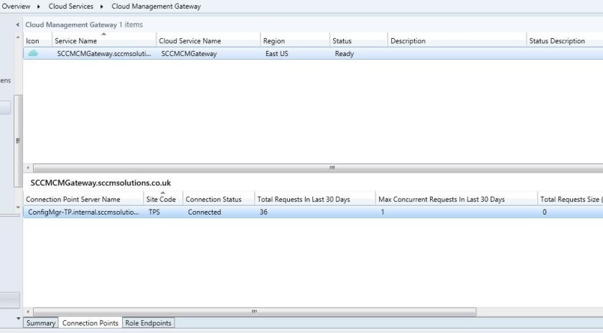Click left arrow of upper horizontal scrollbar
Image resolution: width=603 pixels, height=333 pixels.
[x=28, y=168]
